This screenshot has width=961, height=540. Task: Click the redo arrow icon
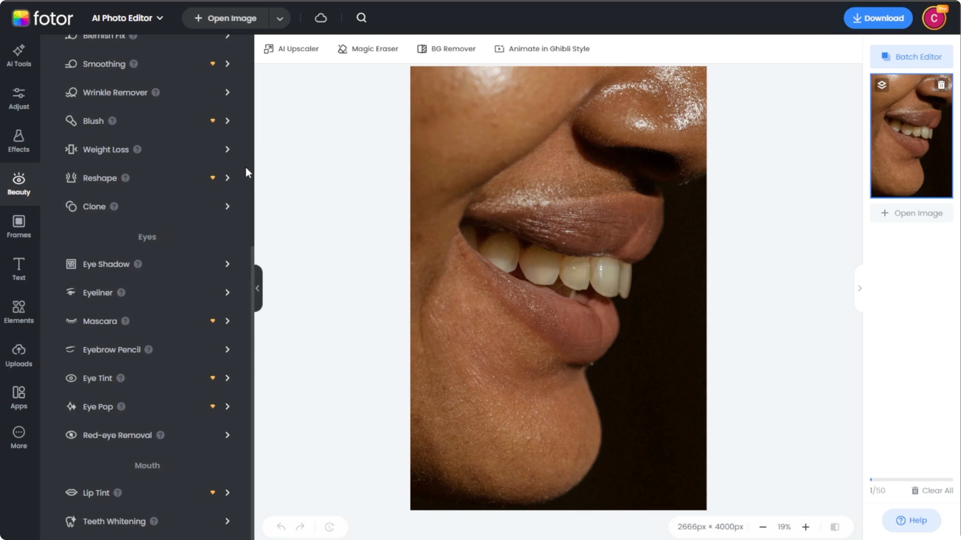300,527
